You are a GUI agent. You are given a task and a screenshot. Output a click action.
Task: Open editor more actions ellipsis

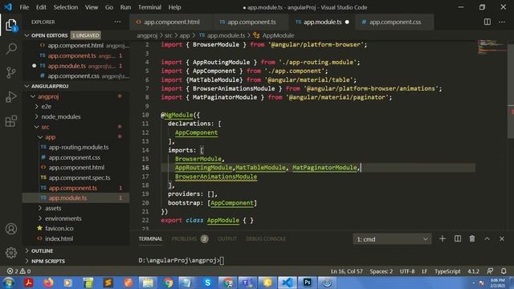click(x=502, y=22)
